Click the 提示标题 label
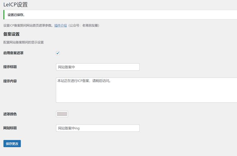This screenshot has height=156, width=237. (10, 67)
